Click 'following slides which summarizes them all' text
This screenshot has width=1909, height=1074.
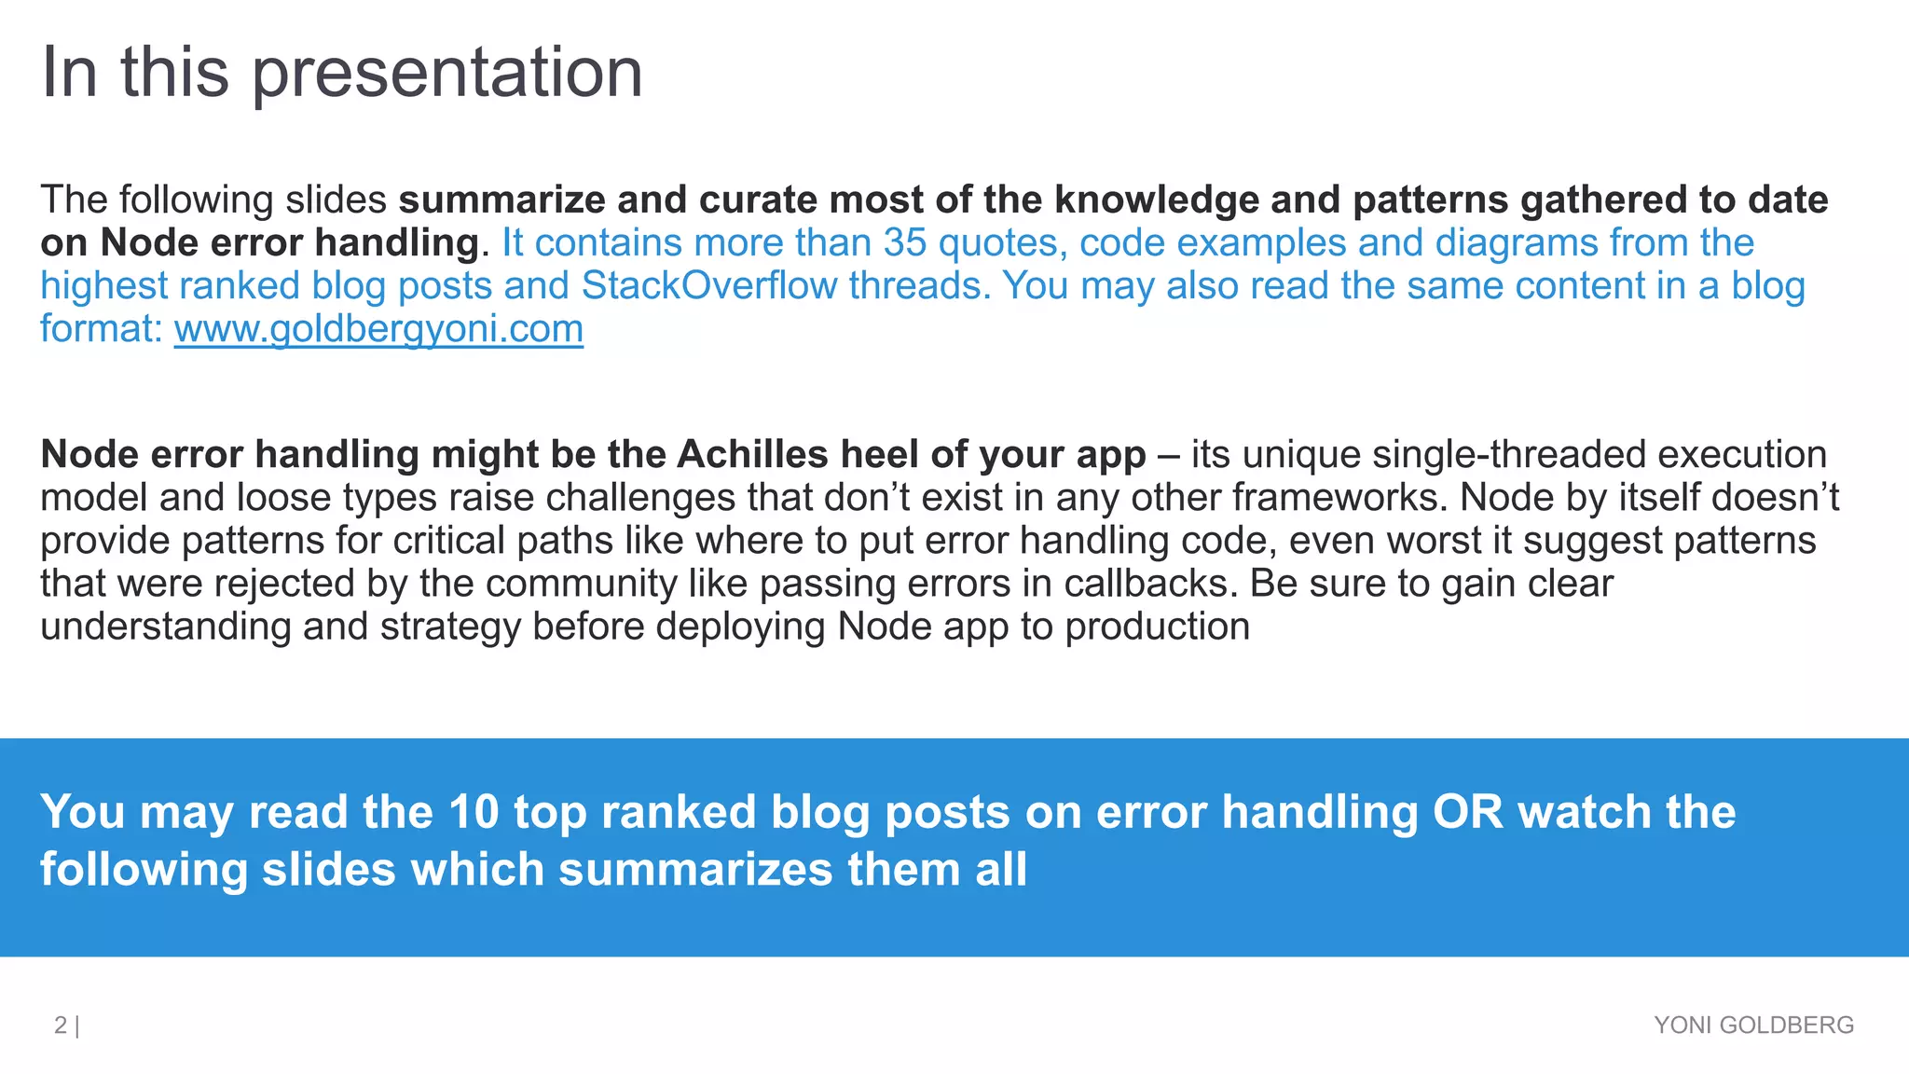pyautogui.click(x=533, y=870)
